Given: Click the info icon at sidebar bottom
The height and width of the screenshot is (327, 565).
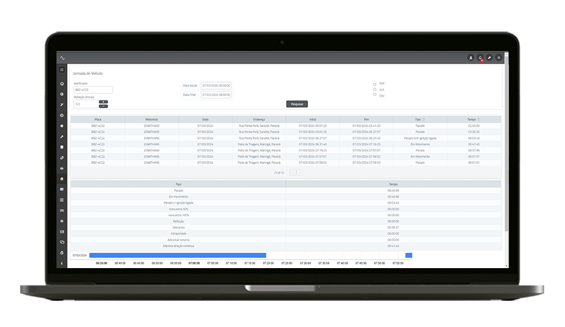Looking at the screenshot, I should (x=62, y=263).
